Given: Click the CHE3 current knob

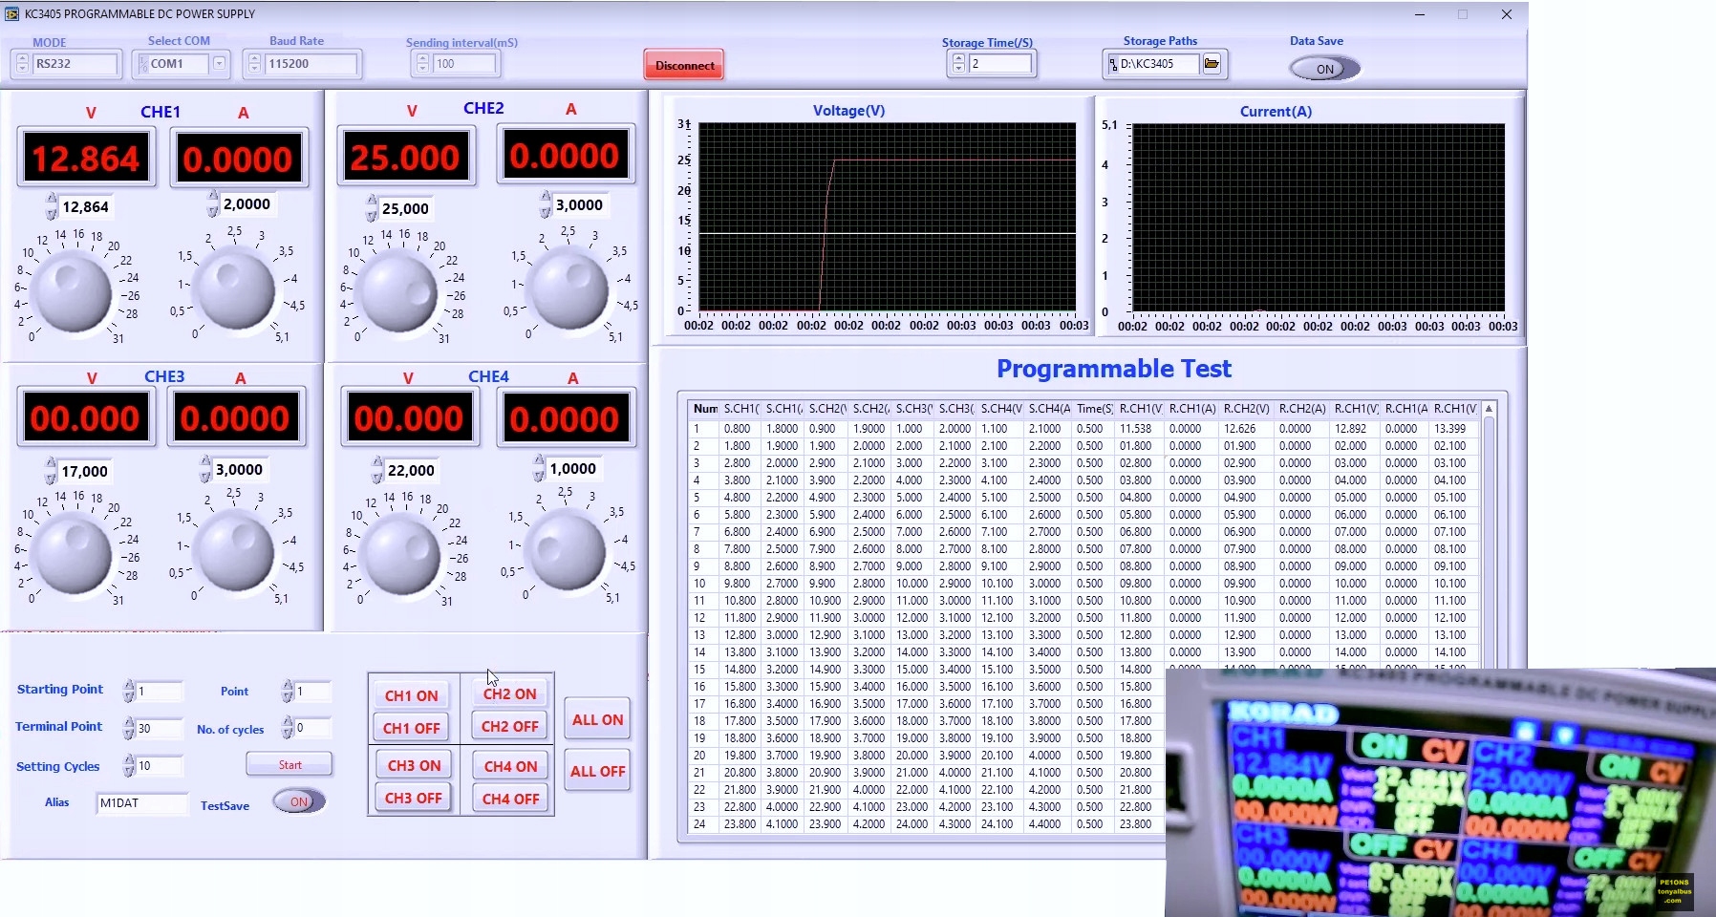Looking at the screenshot, I should coord(235,550).
